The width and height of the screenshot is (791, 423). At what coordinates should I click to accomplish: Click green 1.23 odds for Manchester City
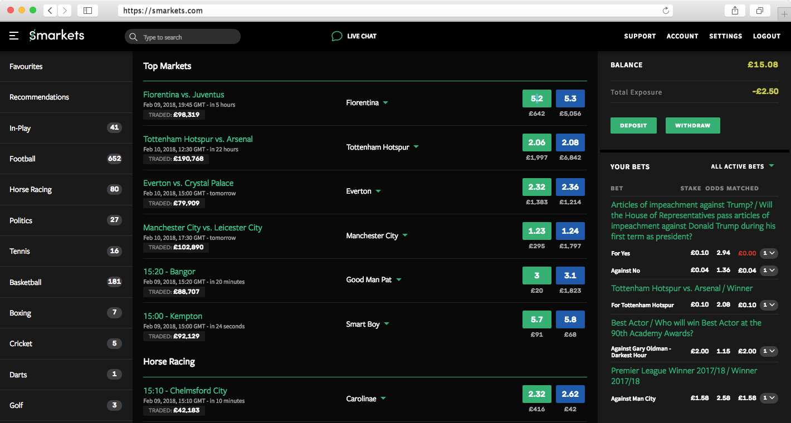(536, 231)
